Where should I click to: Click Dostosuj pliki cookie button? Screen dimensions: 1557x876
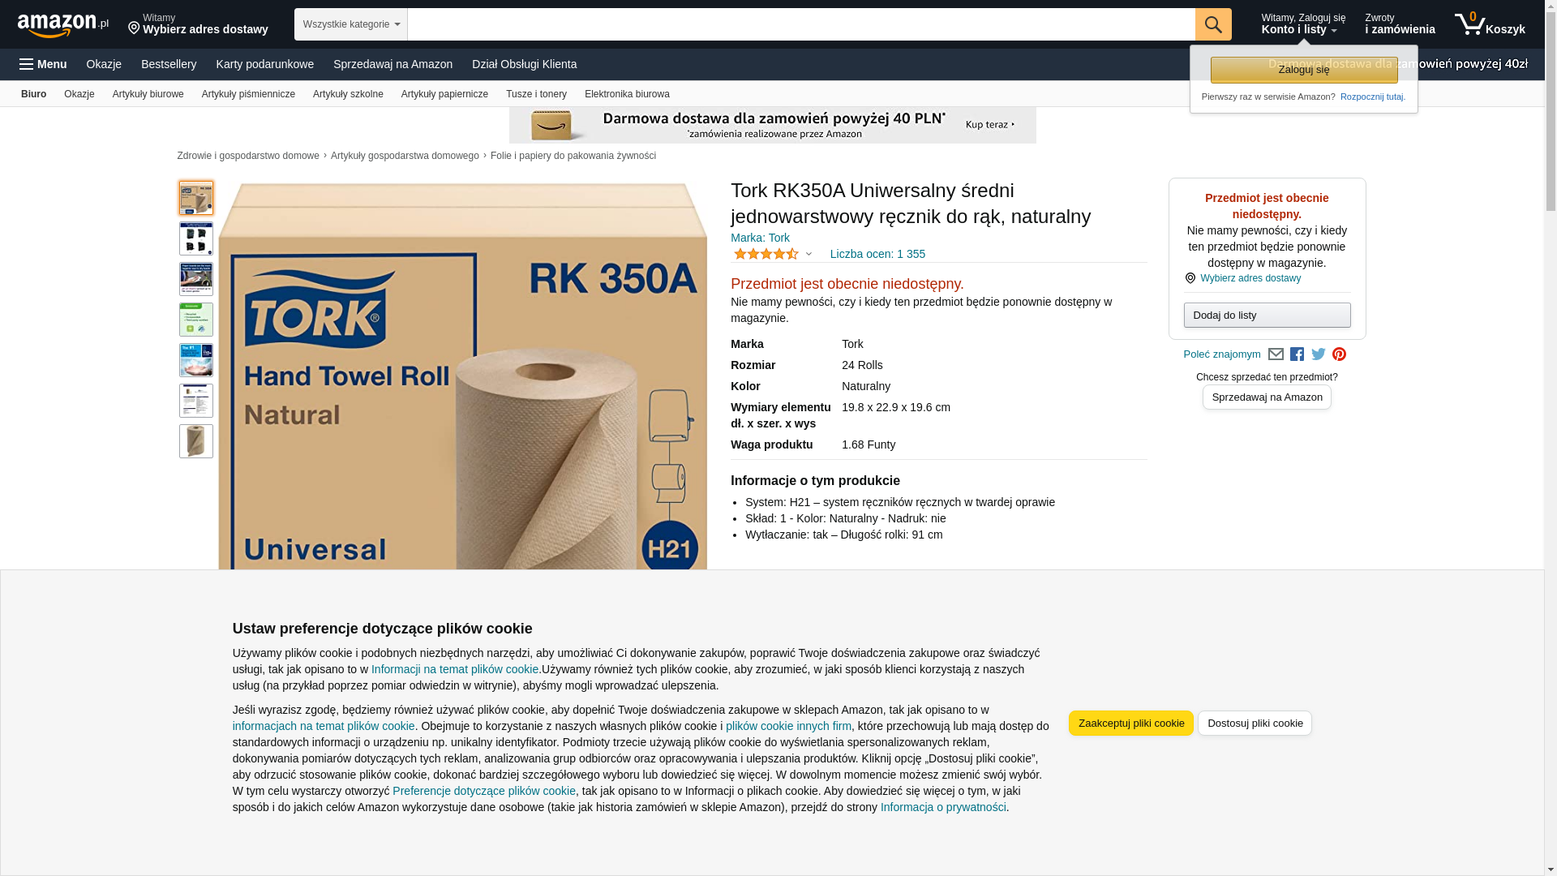pos(1255,724)
